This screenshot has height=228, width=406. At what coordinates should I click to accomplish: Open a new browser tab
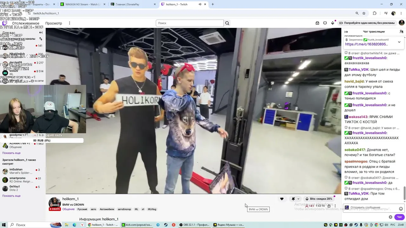(213, 4)
